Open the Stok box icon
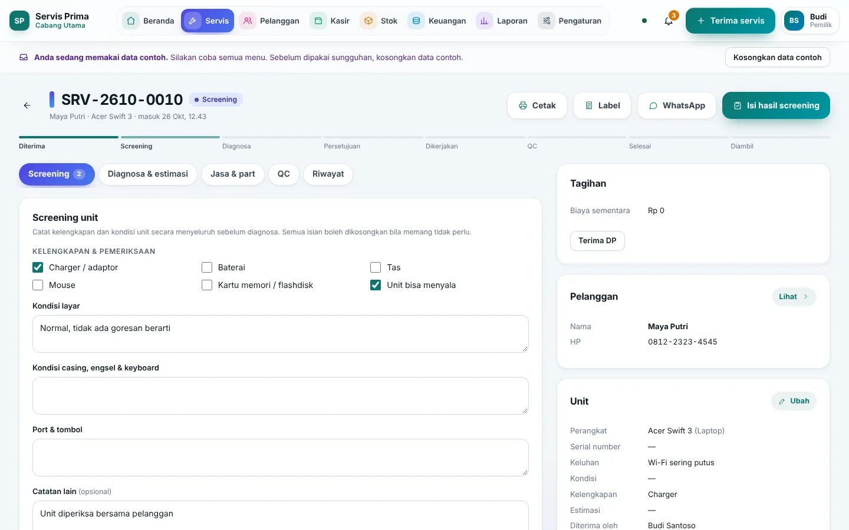This screenshot has width=849, height=530. (x=368, y=21)
